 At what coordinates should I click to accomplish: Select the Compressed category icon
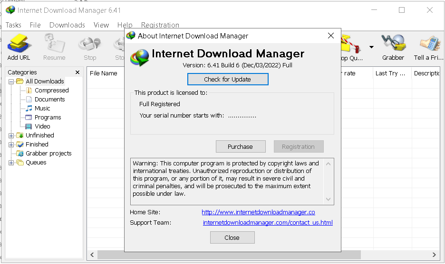(x=29, y=90)
